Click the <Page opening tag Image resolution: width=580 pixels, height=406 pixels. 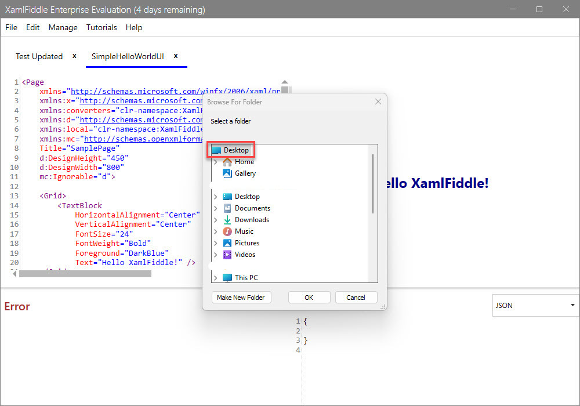pyautogui.click(x=33, y=82)
